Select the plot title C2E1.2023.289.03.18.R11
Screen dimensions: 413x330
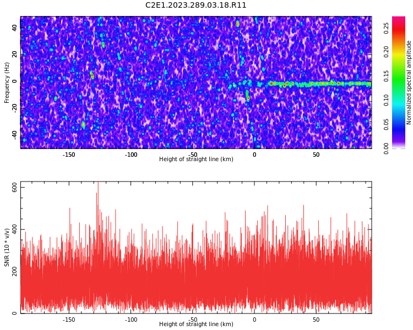point(195,5)
